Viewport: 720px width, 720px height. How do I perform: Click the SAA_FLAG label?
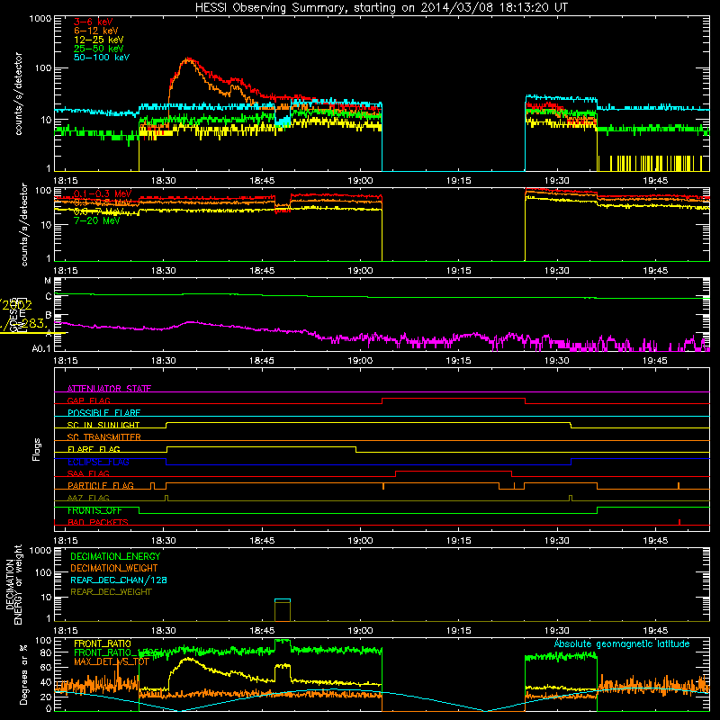[88, 473]
